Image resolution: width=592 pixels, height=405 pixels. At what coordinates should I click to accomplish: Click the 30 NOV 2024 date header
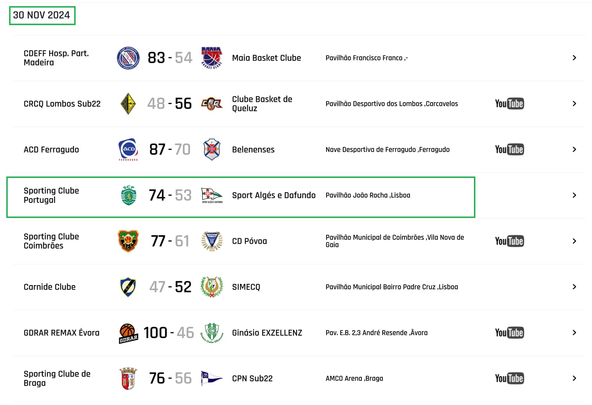tap(42, 15)
